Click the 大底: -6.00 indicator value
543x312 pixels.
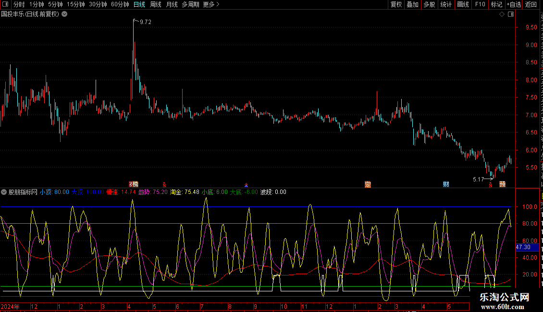[244, 192]
